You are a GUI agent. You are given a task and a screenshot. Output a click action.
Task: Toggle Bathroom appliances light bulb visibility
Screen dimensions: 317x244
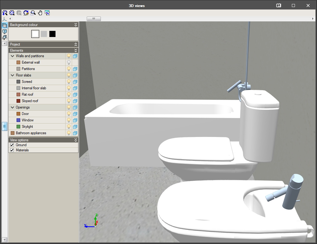(x=69, y=133)
